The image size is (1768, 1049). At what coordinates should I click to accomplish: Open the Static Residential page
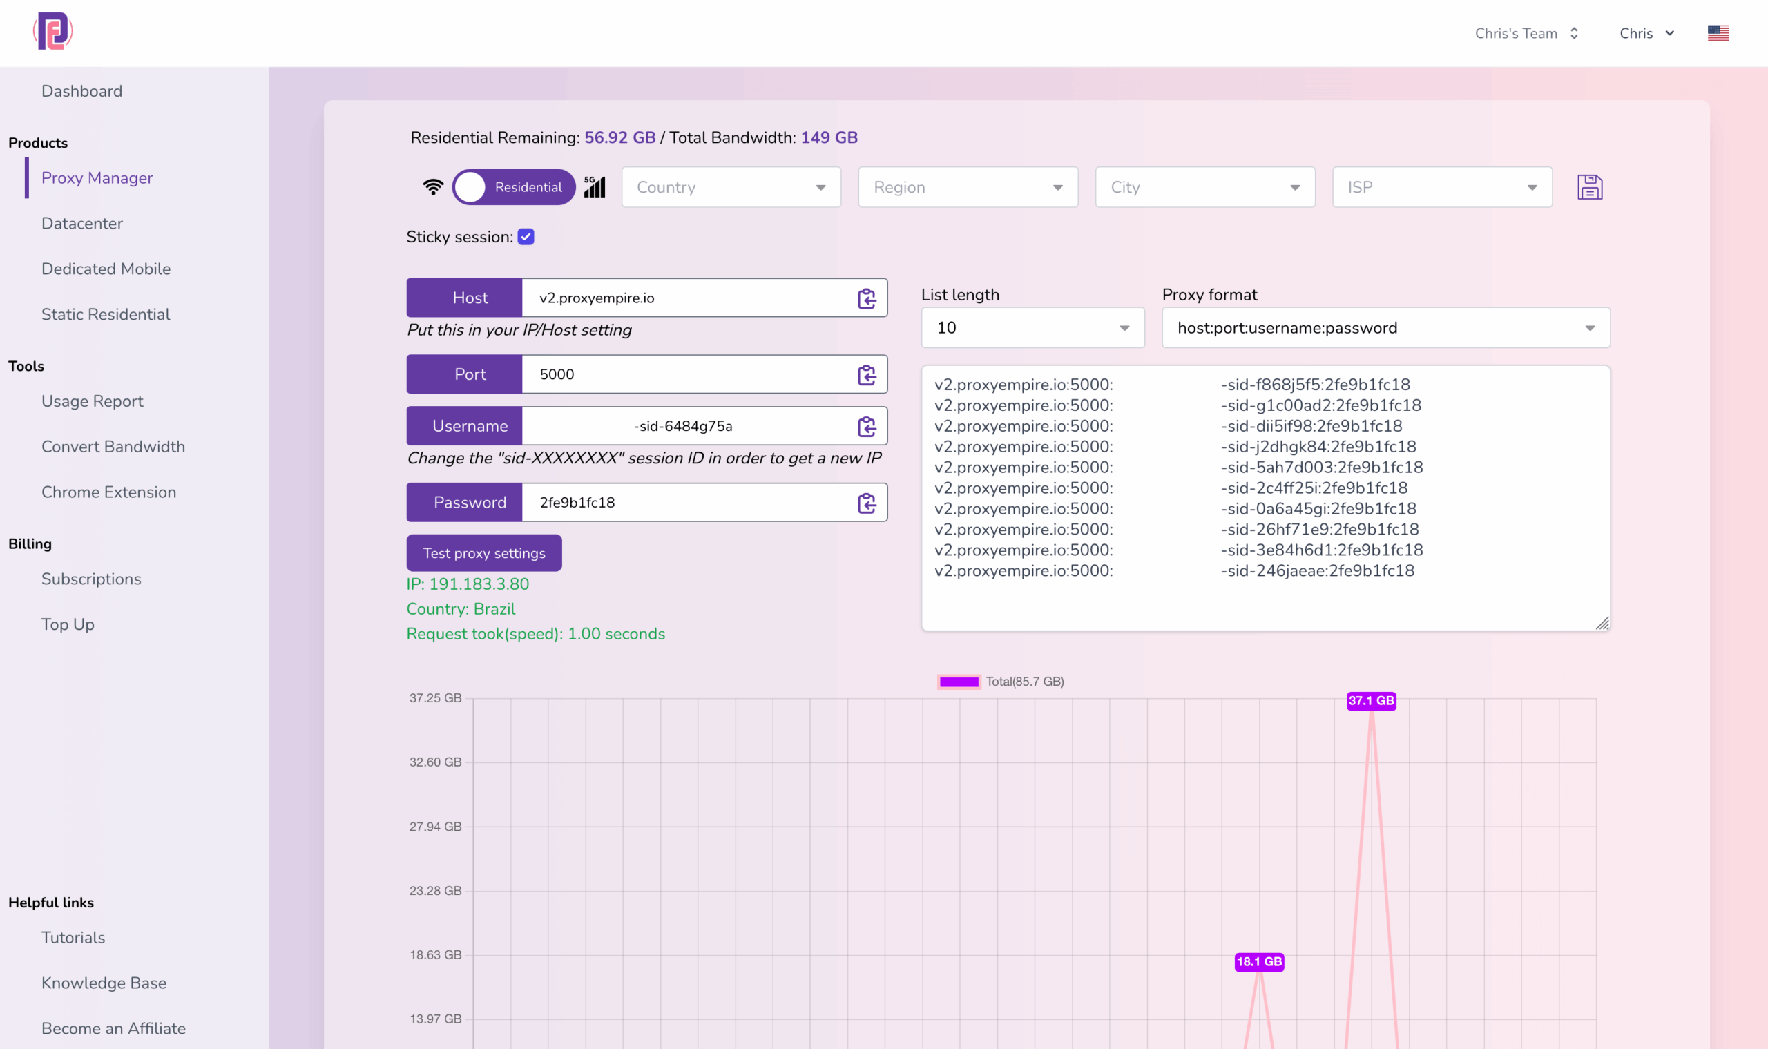tap(106, 314)
